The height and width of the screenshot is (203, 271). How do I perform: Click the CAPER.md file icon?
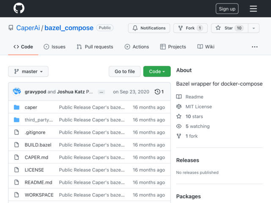(17, 157)
